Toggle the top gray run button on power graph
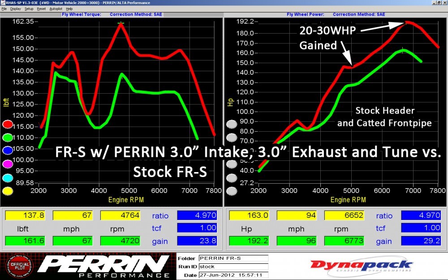Screen dimensions: 448x280 232,124
